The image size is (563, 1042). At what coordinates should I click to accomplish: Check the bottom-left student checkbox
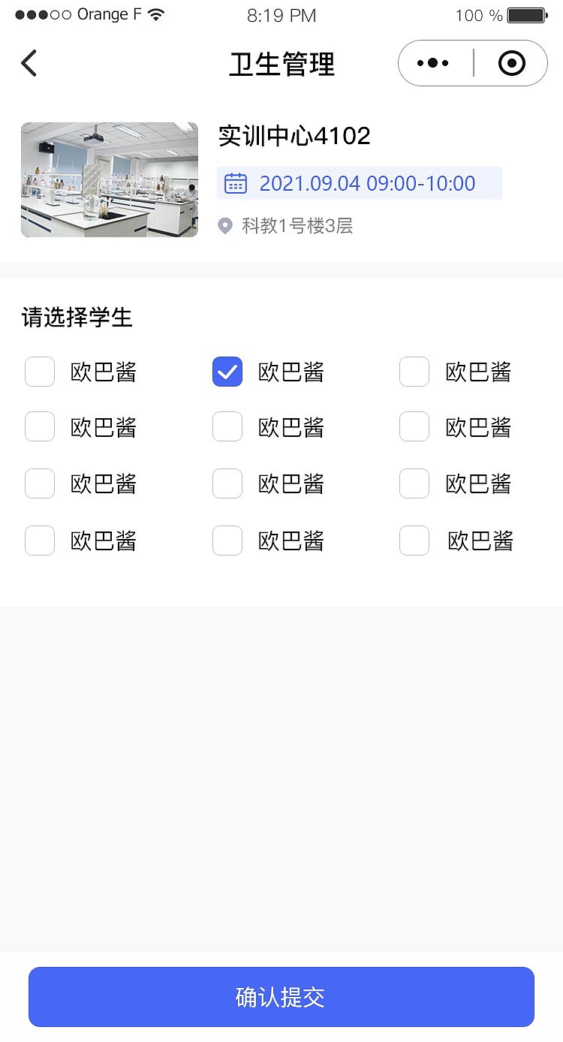[x=40, y=541]
